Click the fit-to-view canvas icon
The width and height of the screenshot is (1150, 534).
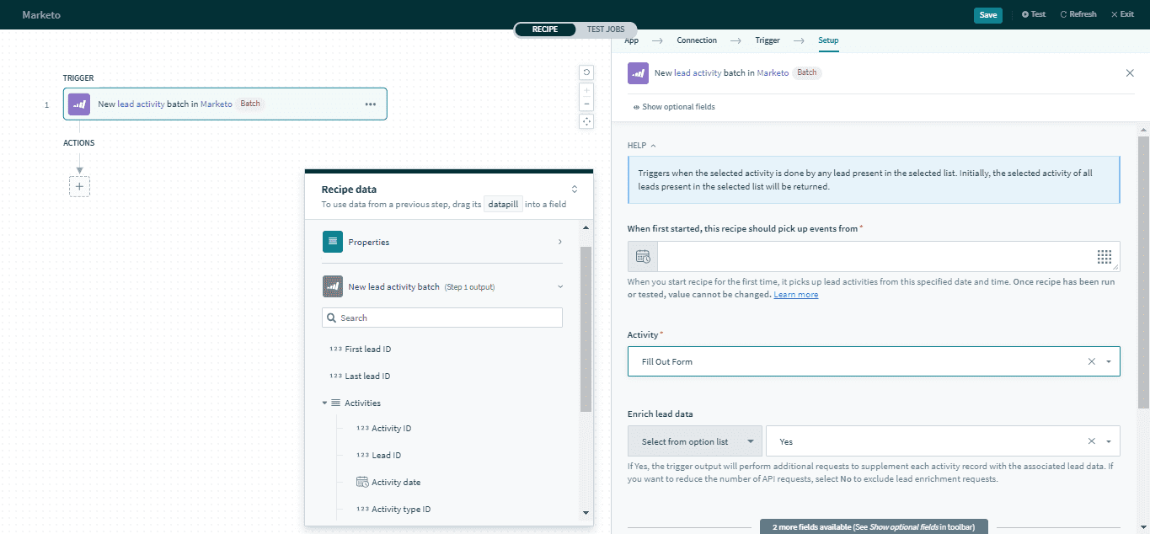[x=586, y=121]
